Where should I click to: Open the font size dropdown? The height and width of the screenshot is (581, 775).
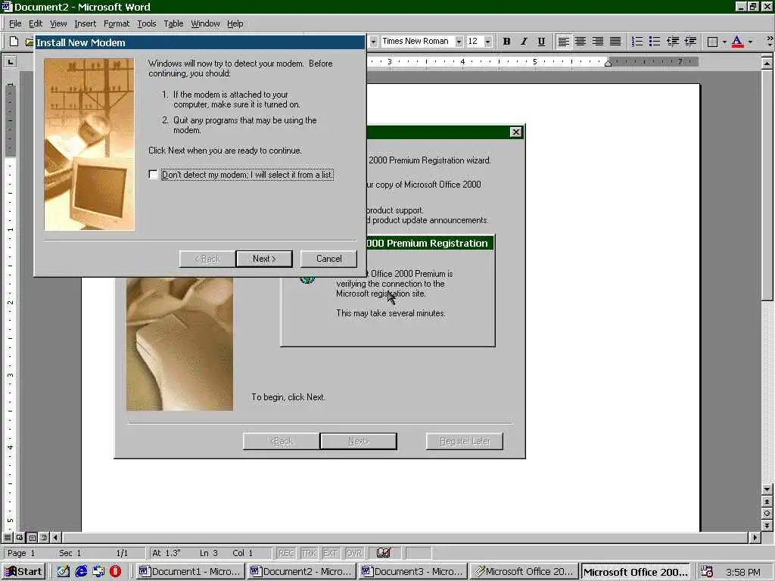click(488, 42)
